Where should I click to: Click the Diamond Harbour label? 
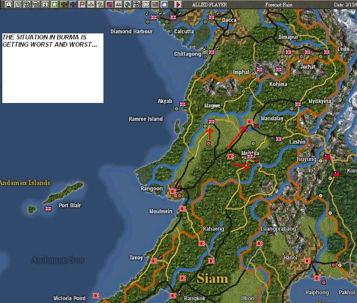tap(132, 32)
